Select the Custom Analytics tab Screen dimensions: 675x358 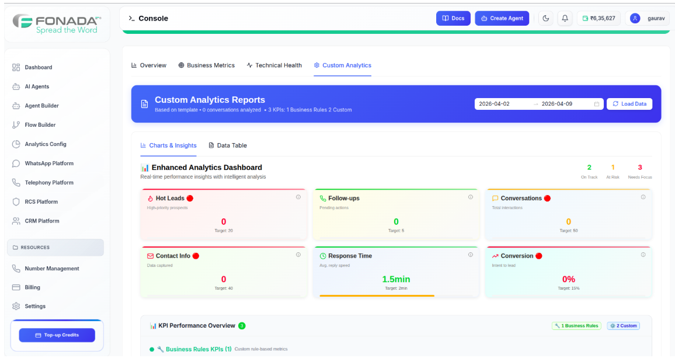tap(343, 65)
